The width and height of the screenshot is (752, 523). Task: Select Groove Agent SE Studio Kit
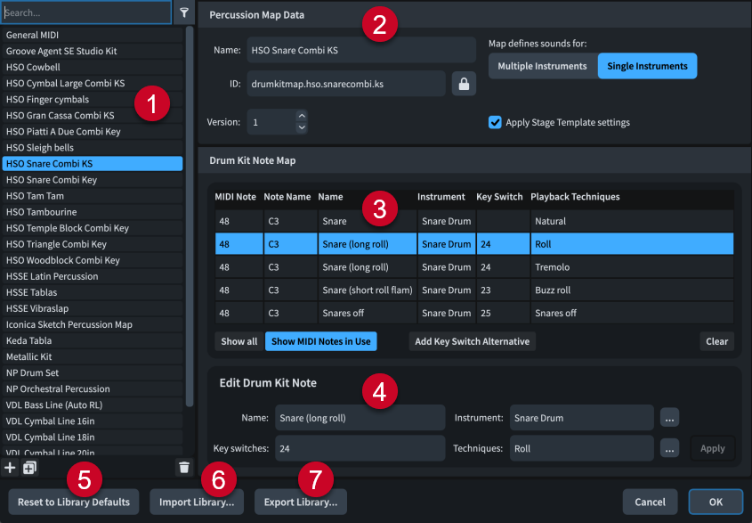click(x=92, y=51)
